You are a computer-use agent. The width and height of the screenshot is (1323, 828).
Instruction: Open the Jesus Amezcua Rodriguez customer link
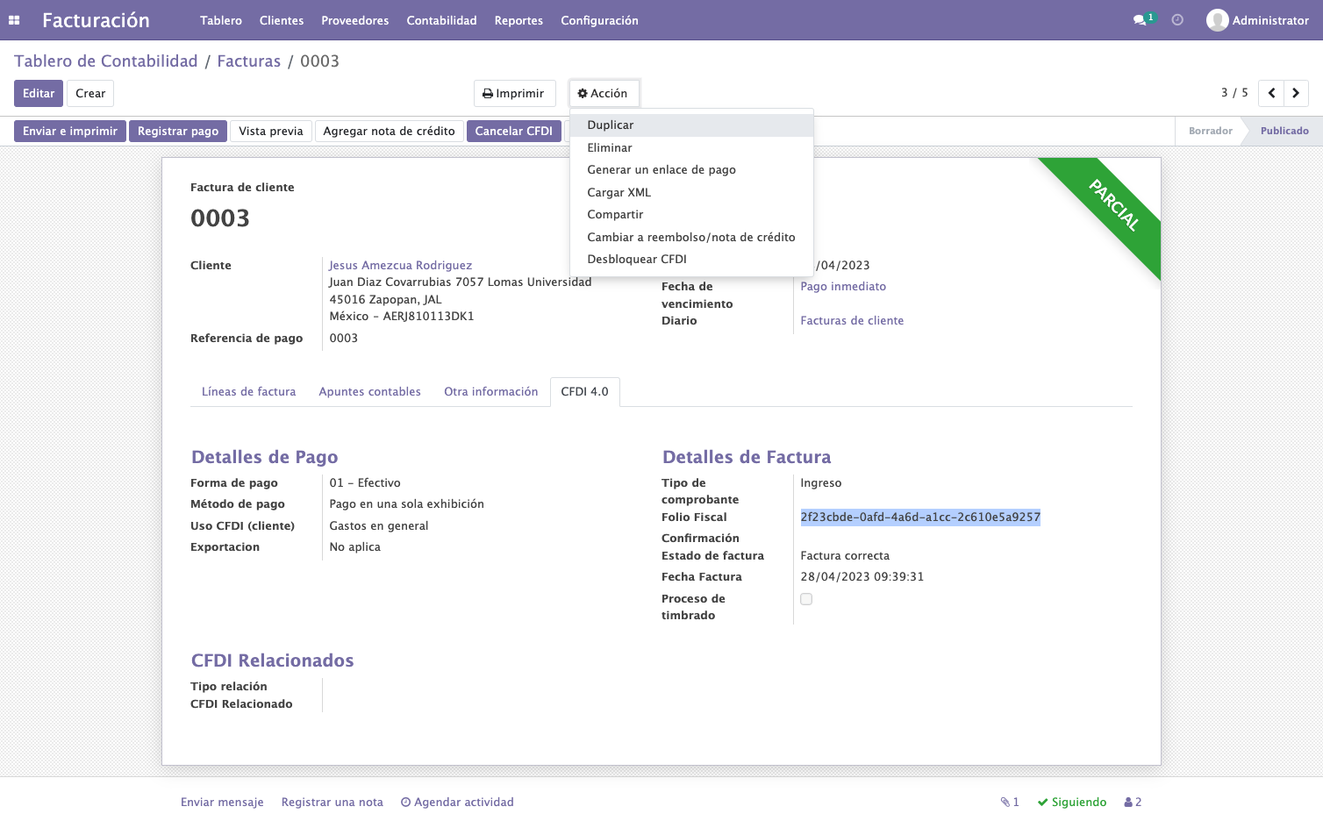pos(400,265)
